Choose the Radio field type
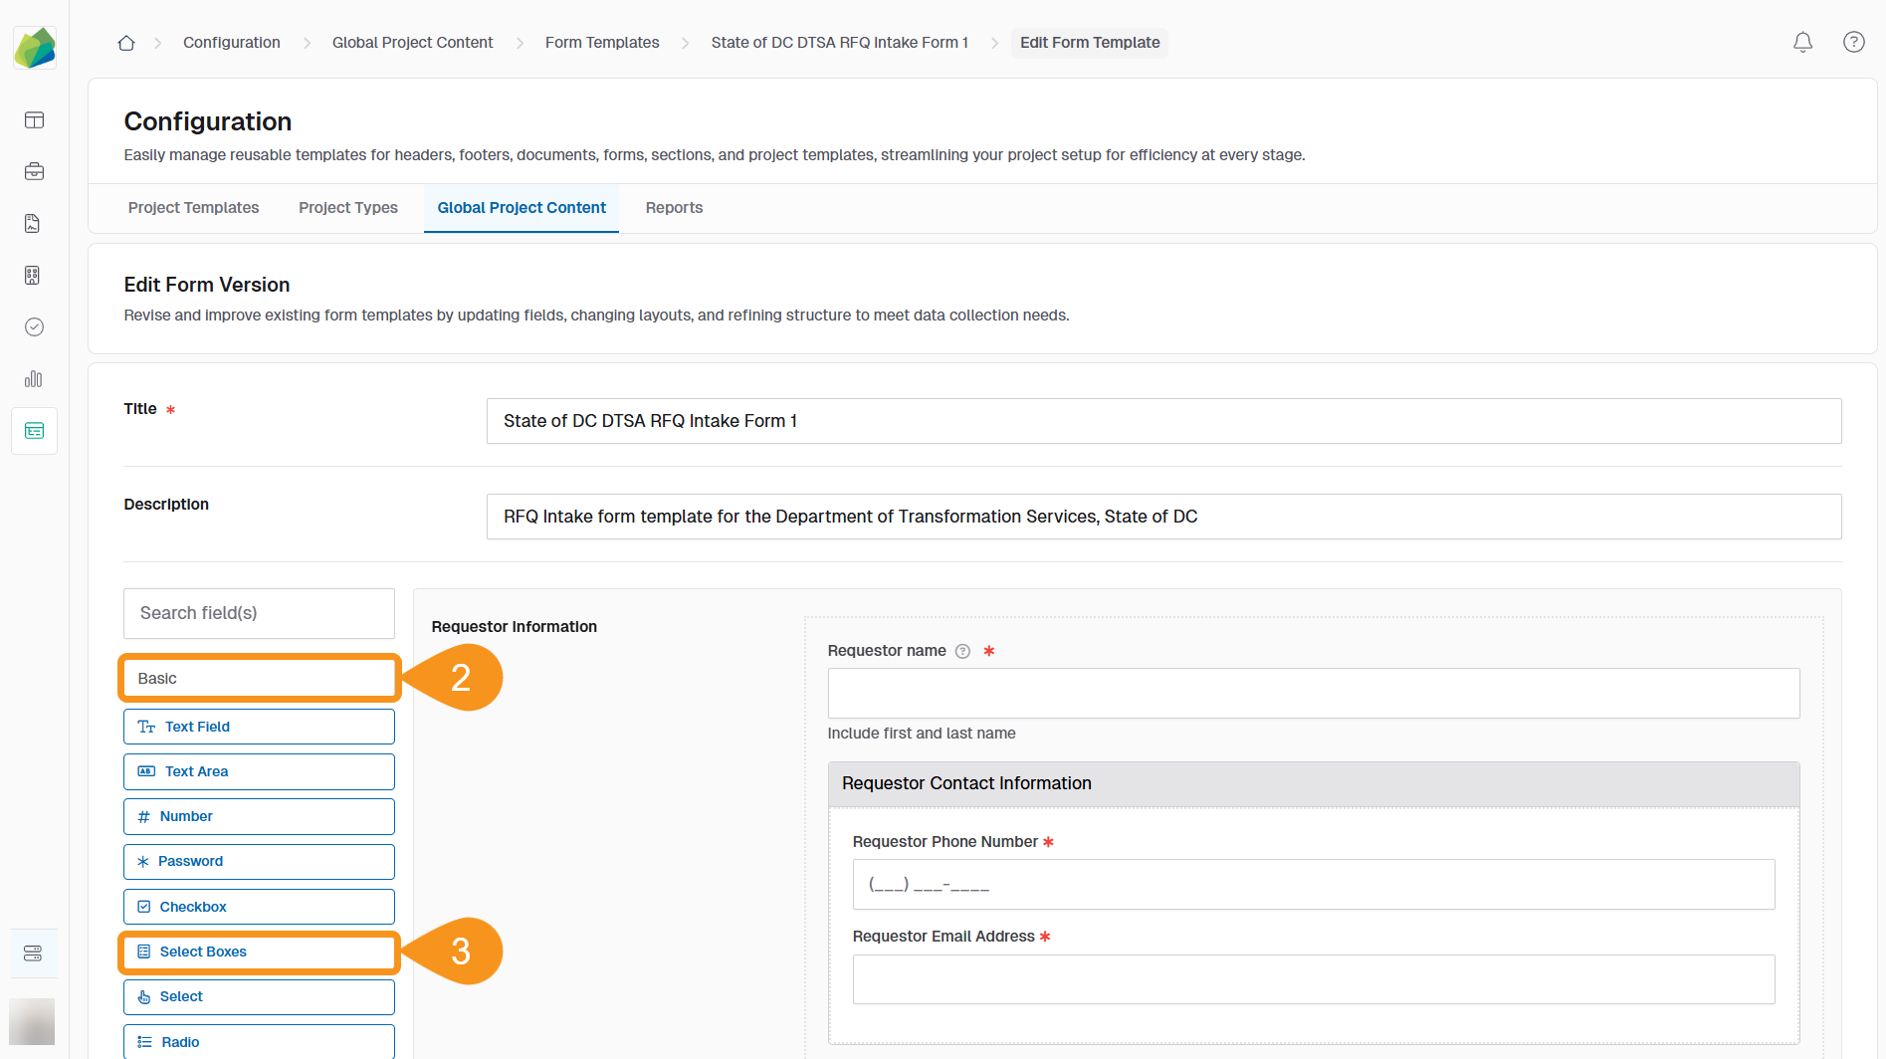This screenshot has height=1059, width=1886. pos(258,1041)
